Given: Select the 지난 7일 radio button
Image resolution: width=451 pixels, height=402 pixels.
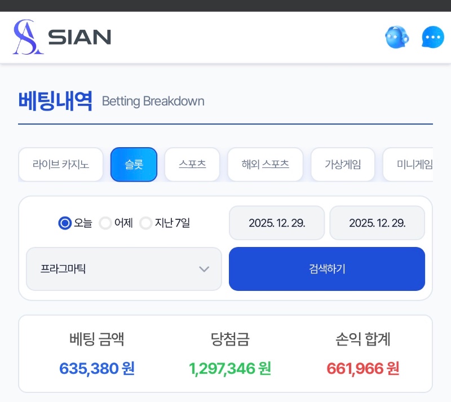Looking at the screenshot, I should tap(146, 223).
